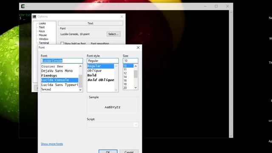Click the AaBbYyZz sample preview text
The width and height of the screenshot is (272, 153).
click(112, 107)
